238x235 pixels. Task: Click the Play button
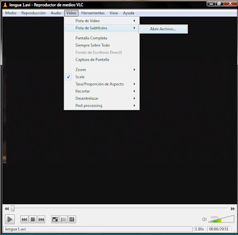tap(10, 220)
